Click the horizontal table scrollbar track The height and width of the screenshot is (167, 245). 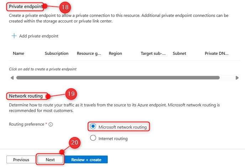pos(117,78)
